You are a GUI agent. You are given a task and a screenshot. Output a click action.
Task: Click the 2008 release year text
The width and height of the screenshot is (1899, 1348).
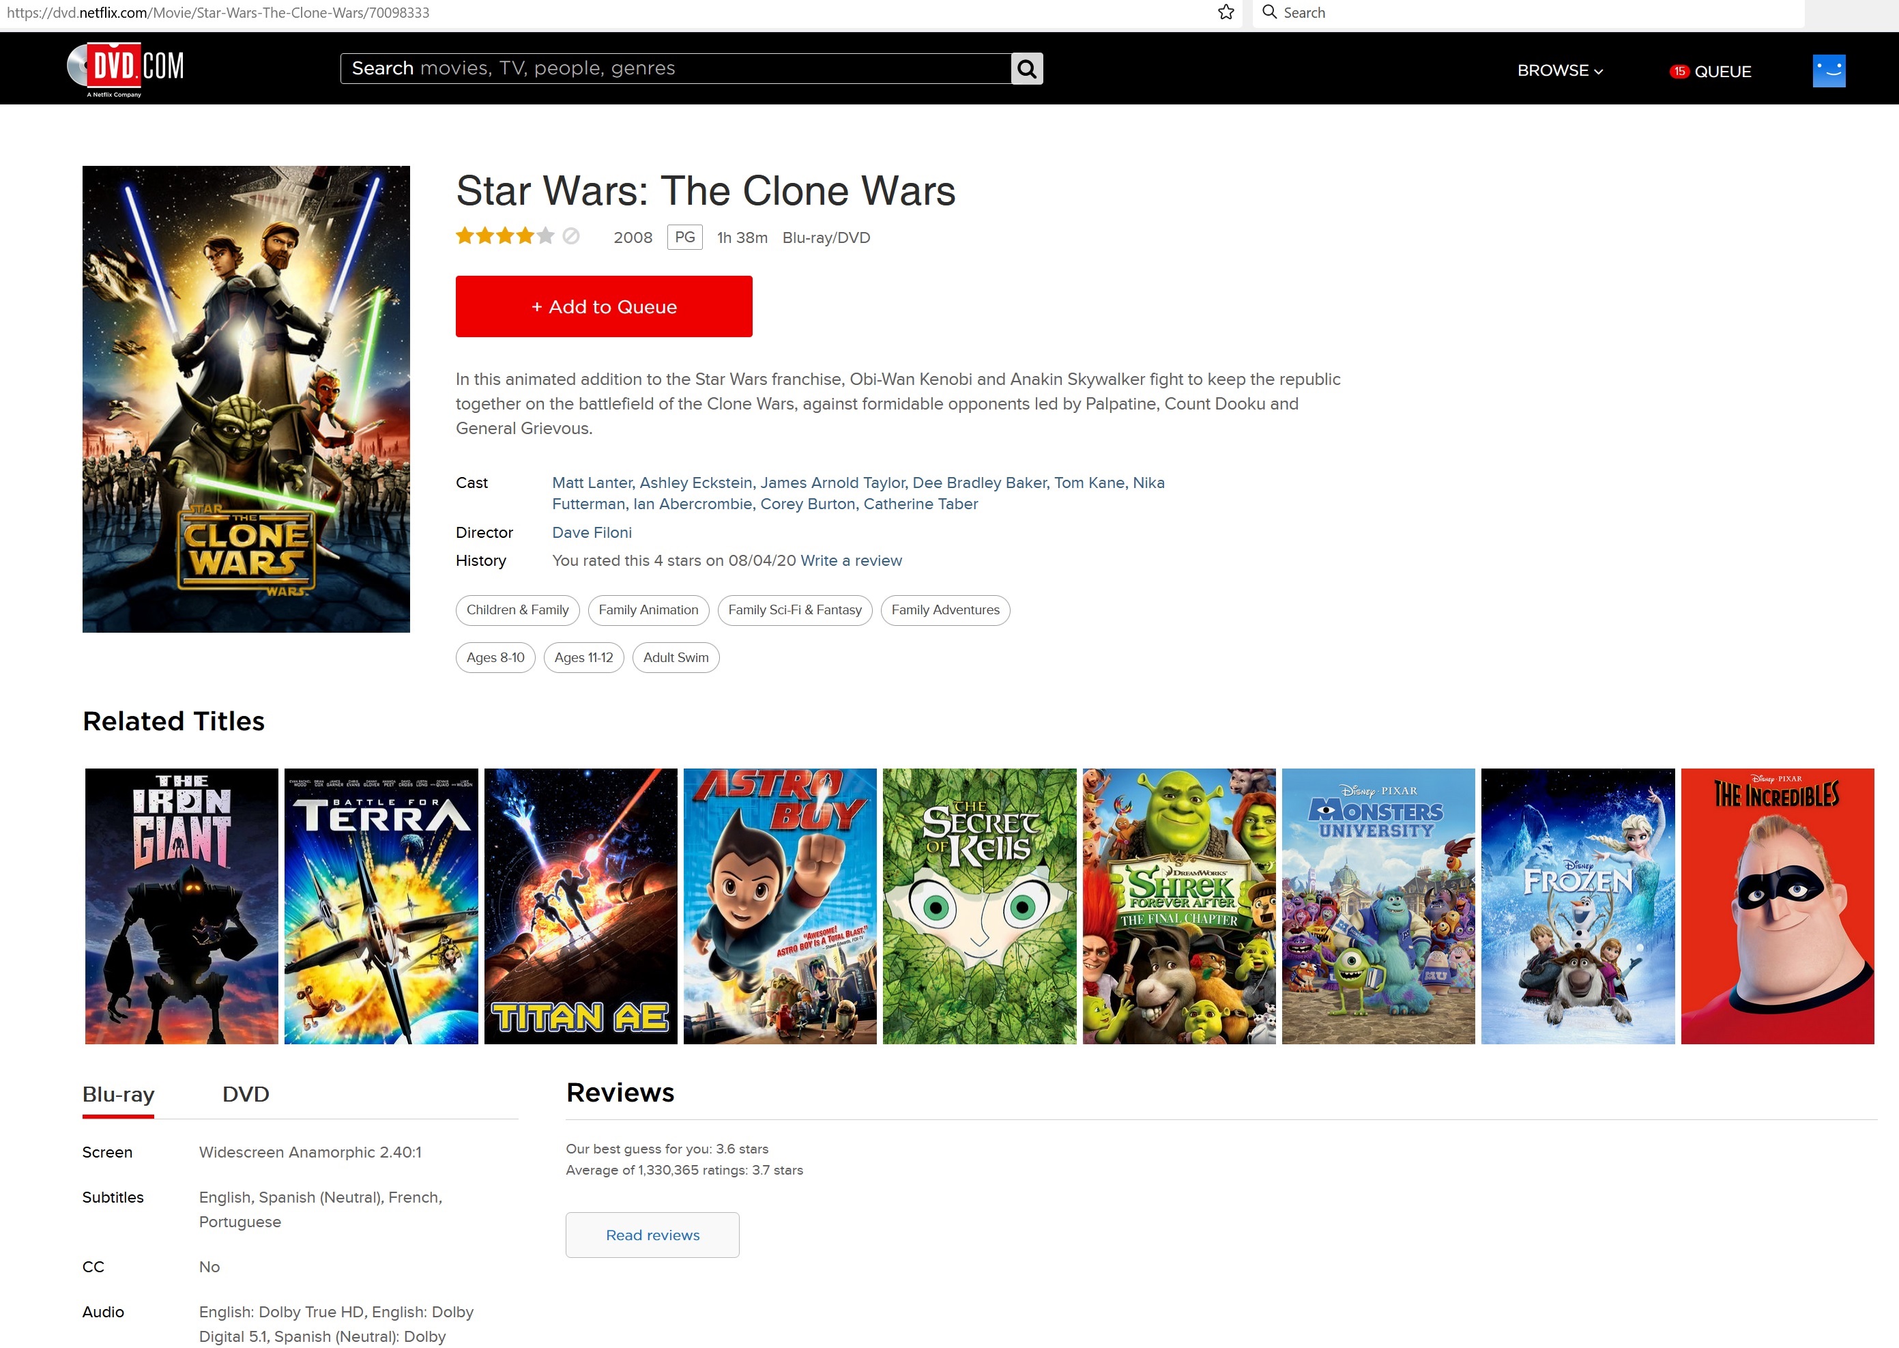coord(633,238)
